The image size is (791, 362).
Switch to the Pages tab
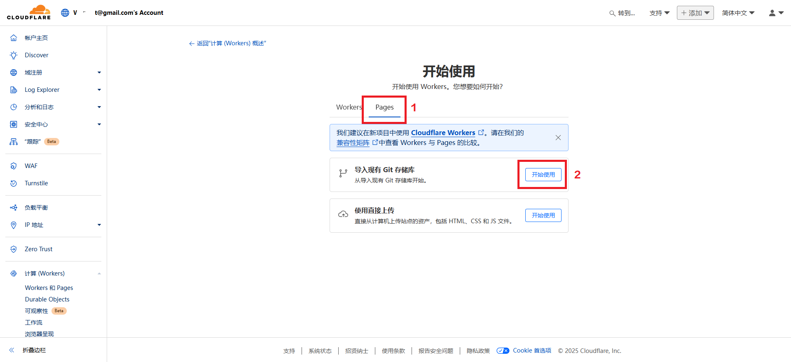[x=384, y=107]
